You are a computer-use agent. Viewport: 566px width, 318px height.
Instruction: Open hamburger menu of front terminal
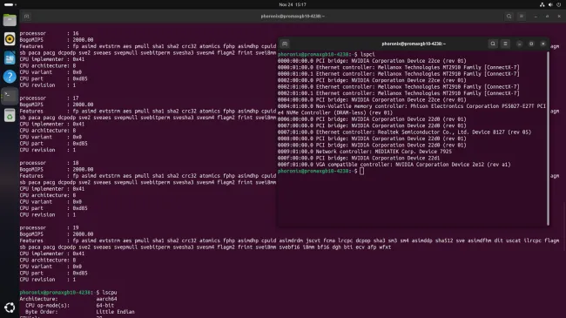tap(505, 44)
